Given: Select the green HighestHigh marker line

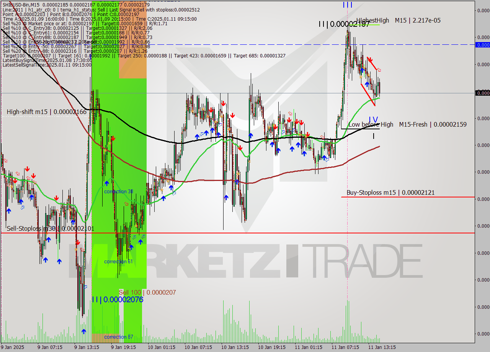Looking at the screenshot, I should 364,24.
